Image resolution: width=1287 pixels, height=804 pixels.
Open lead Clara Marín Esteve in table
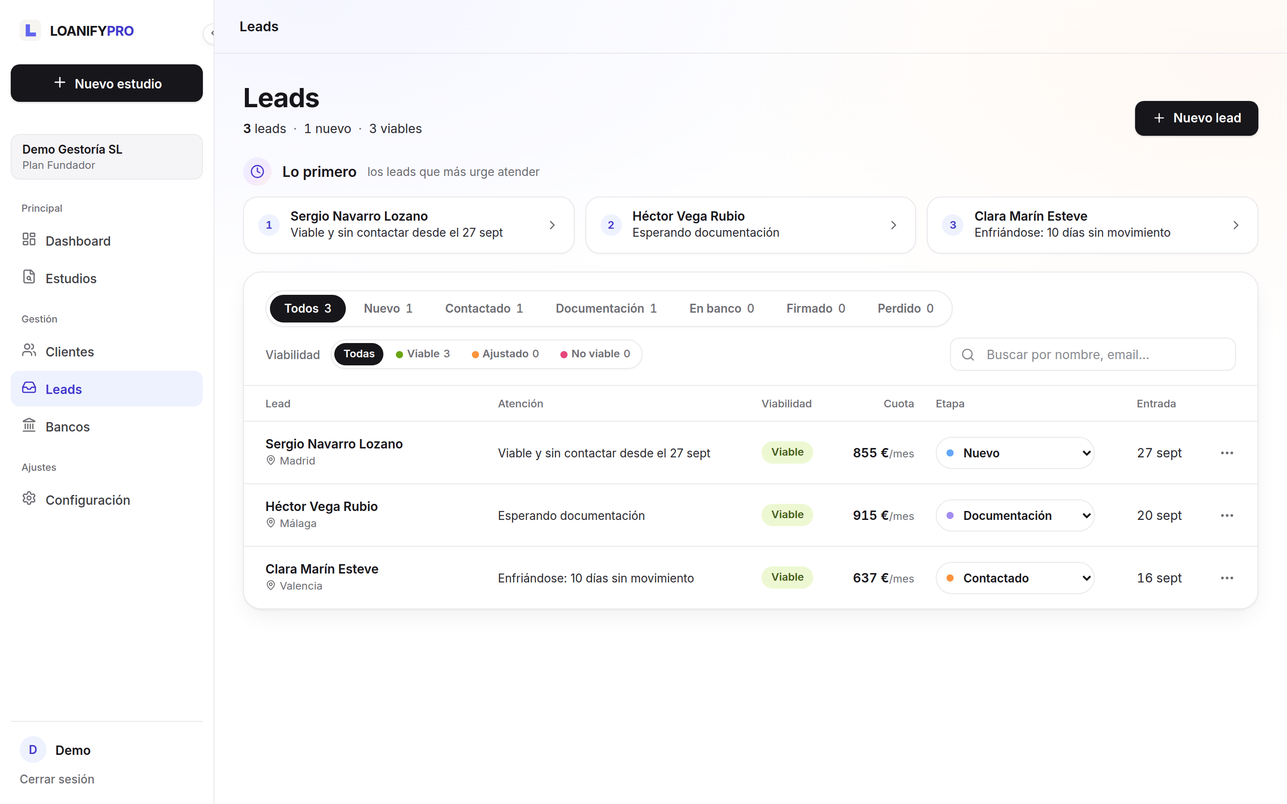pyautogui.click(x=322, y=569)
